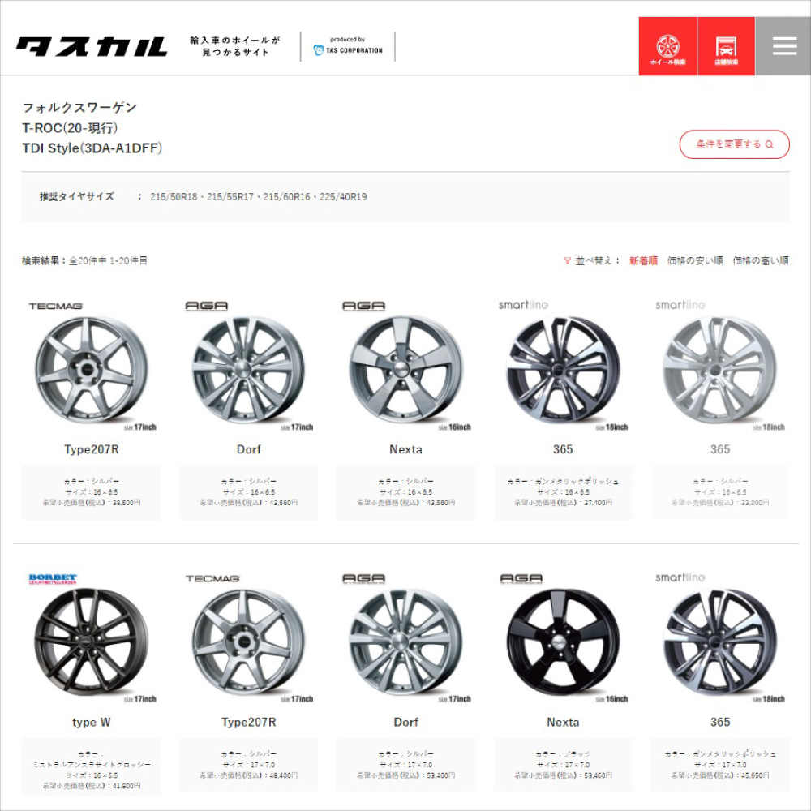
Task: Click the silver 365 smartline wheel image
Action: click(720, 370)
